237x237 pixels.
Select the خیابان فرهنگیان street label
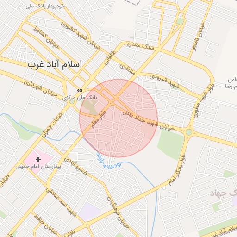118,212
